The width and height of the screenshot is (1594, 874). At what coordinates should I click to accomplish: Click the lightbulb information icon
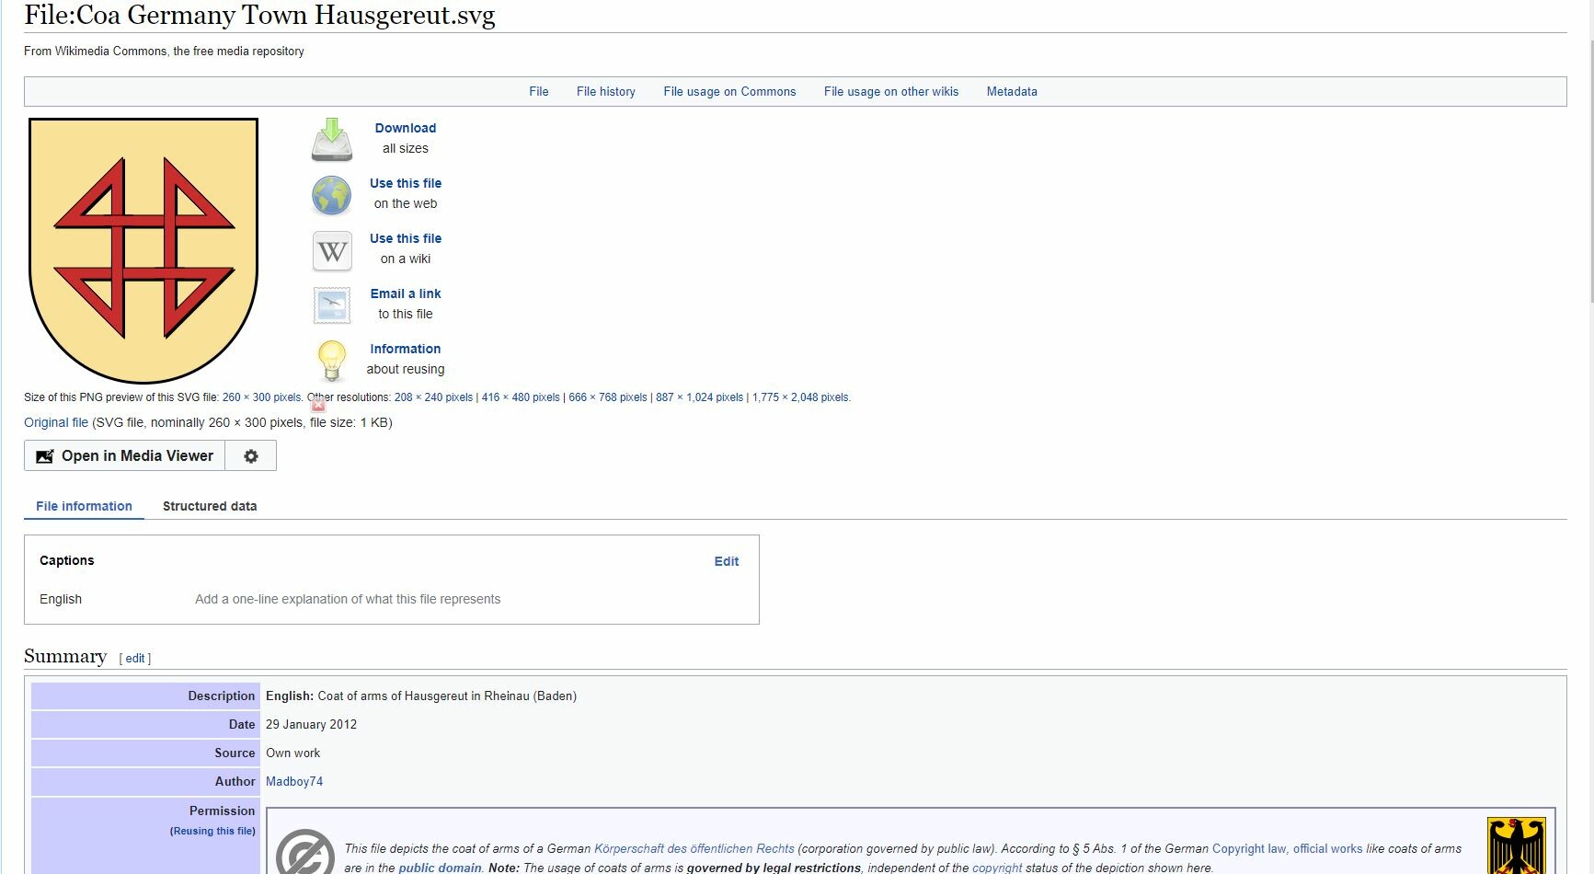[x=332, y=360]
